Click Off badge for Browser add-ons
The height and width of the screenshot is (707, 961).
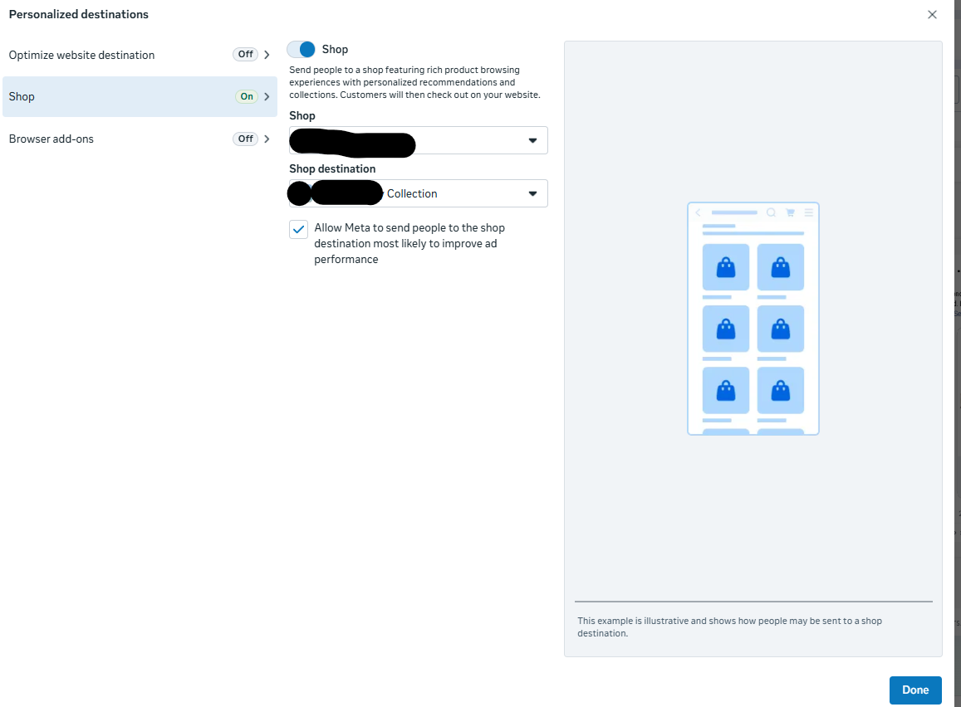pyautogui.click(x=245, y=139)
